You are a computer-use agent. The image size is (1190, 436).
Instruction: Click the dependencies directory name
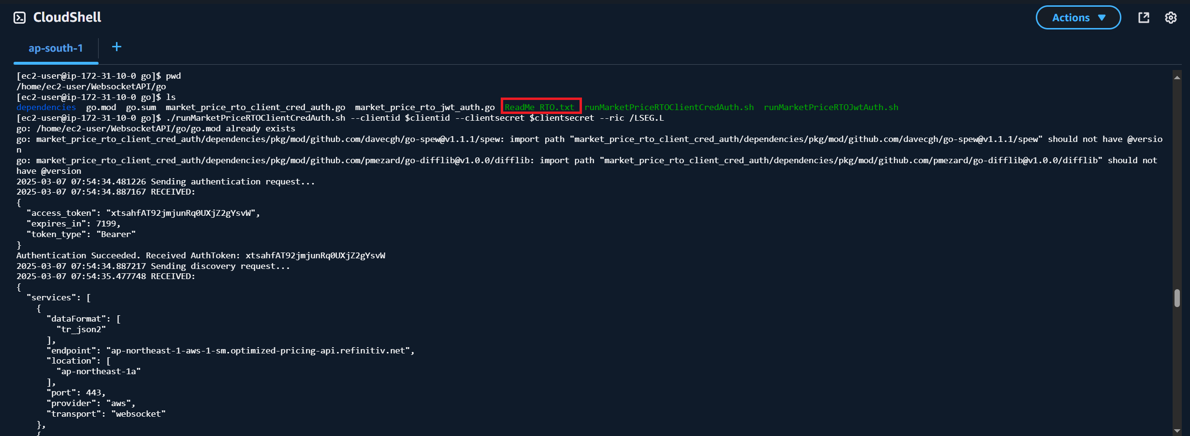(x=46, y=107)
